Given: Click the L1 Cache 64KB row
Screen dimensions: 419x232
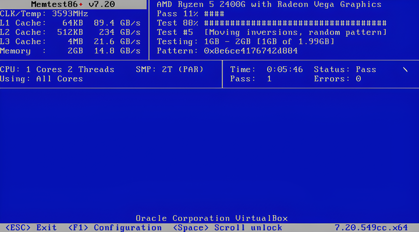Looking at the screenshot, I should [x=70, y=23].
